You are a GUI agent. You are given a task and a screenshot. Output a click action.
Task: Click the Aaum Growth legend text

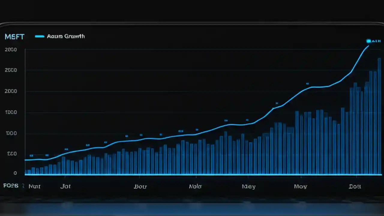[x=66, y=36]
